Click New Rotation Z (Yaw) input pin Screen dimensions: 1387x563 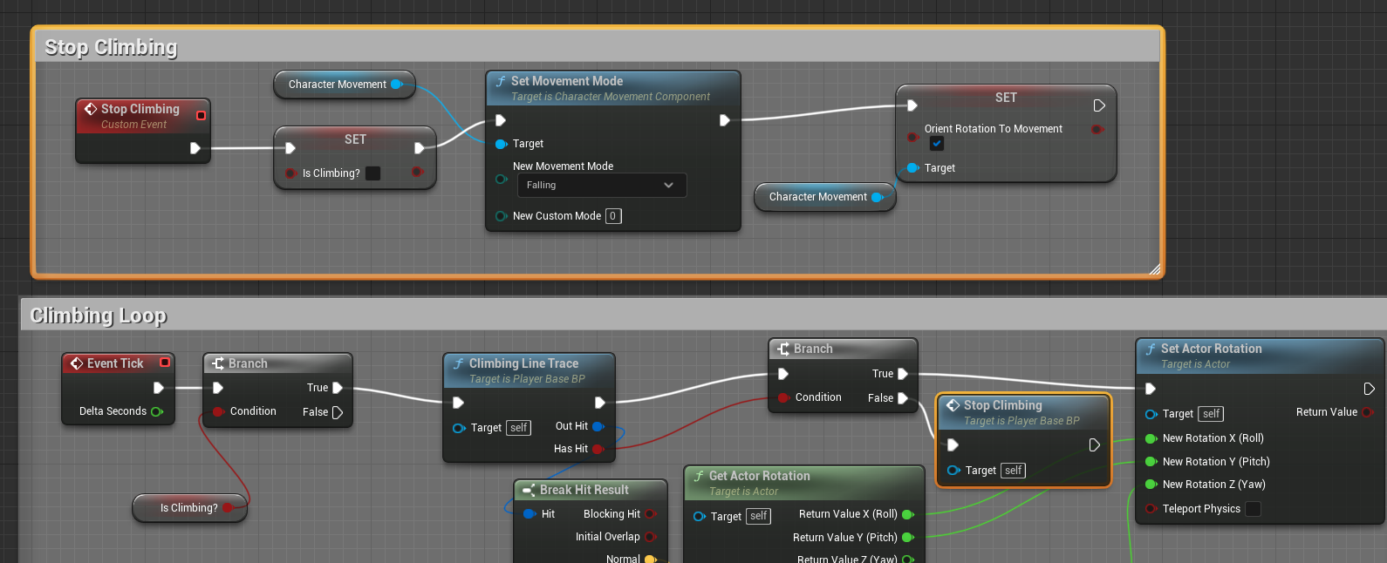[x=1151, y=485]
